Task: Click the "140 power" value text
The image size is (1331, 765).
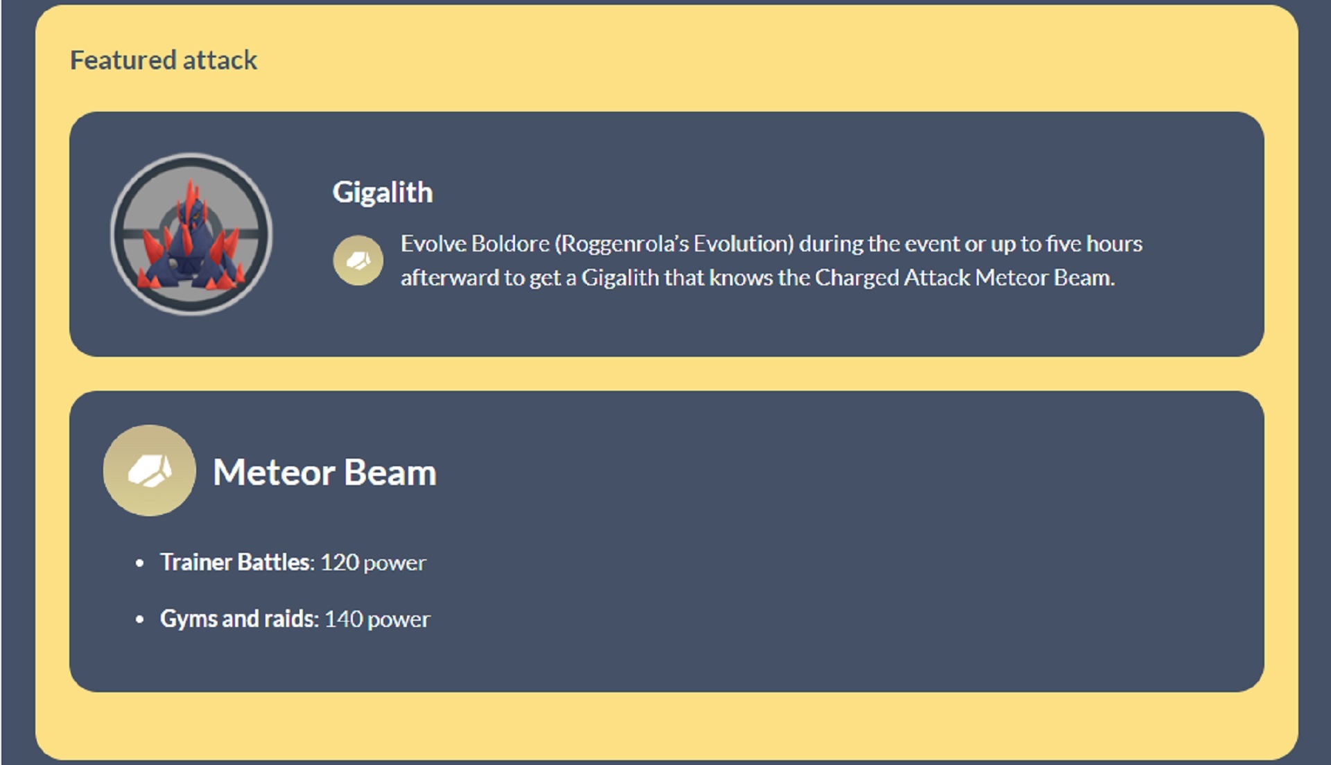Action: pos(377,619)
